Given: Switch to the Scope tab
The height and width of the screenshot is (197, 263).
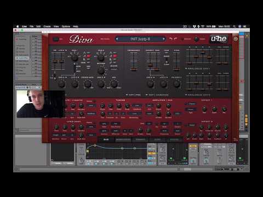Looking at the screenshot, I should [157, 140].
